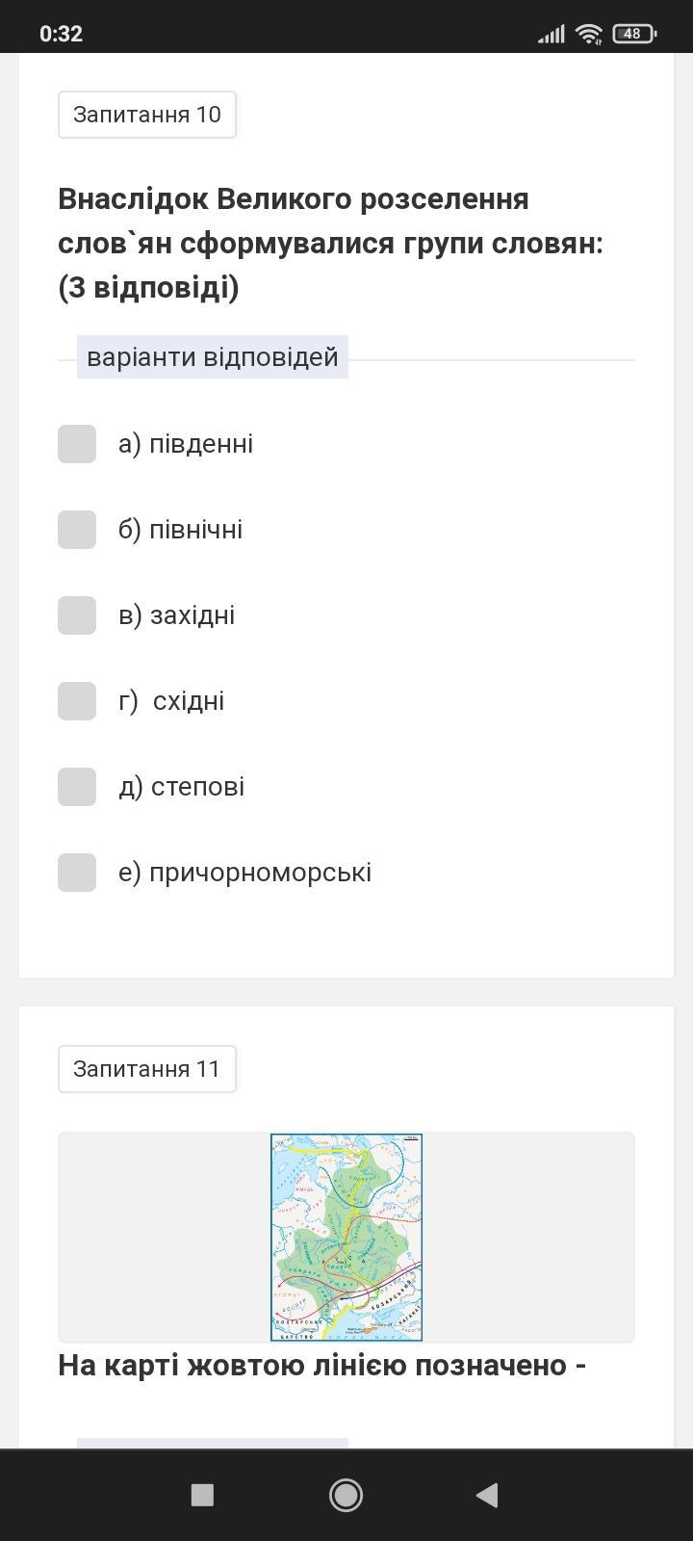Tap the caption "На карті жовтою лінією позначено"
693x1541 pixels.
(x=322, y=1366)
